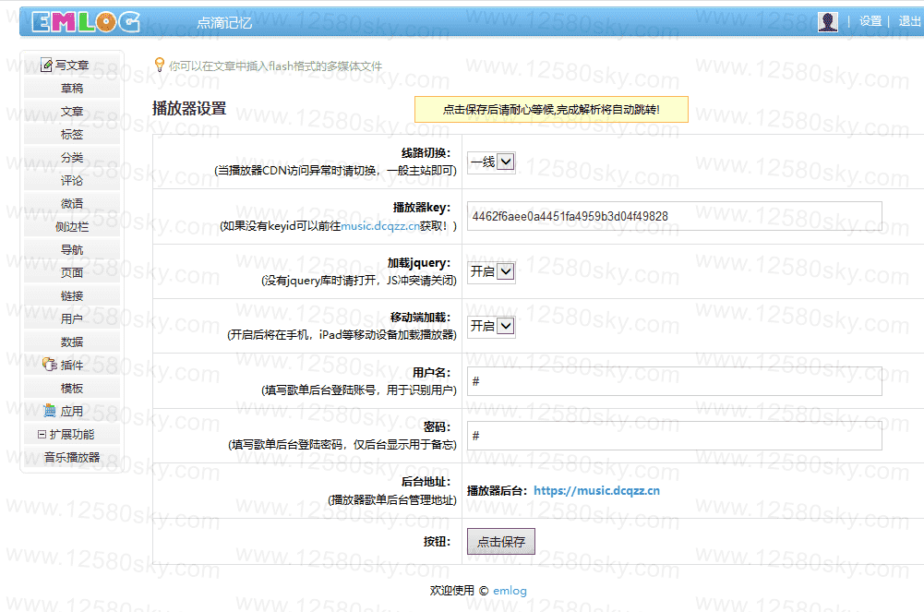Click the yellow save-wait notice banner
The width and height of the screenshot is (924, 612).
(x=551, y=110)
